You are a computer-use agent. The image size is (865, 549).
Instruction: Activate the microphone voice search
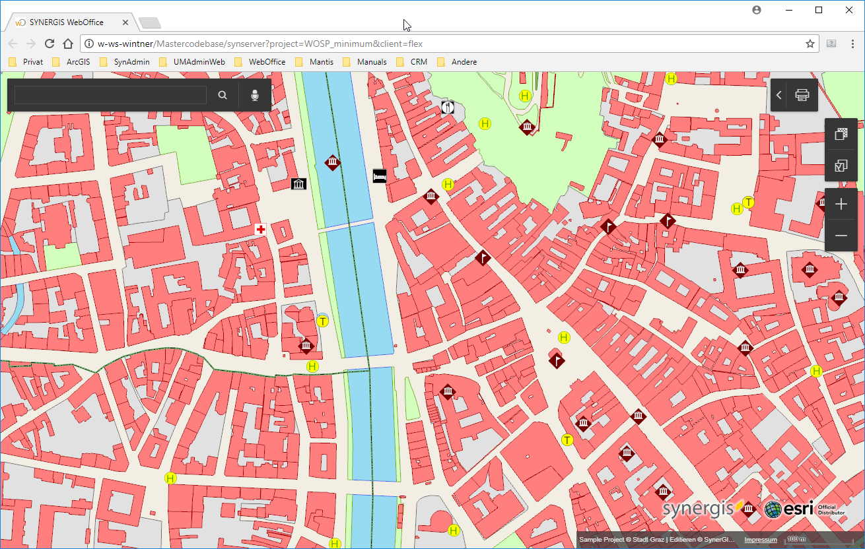coord(255,95)
